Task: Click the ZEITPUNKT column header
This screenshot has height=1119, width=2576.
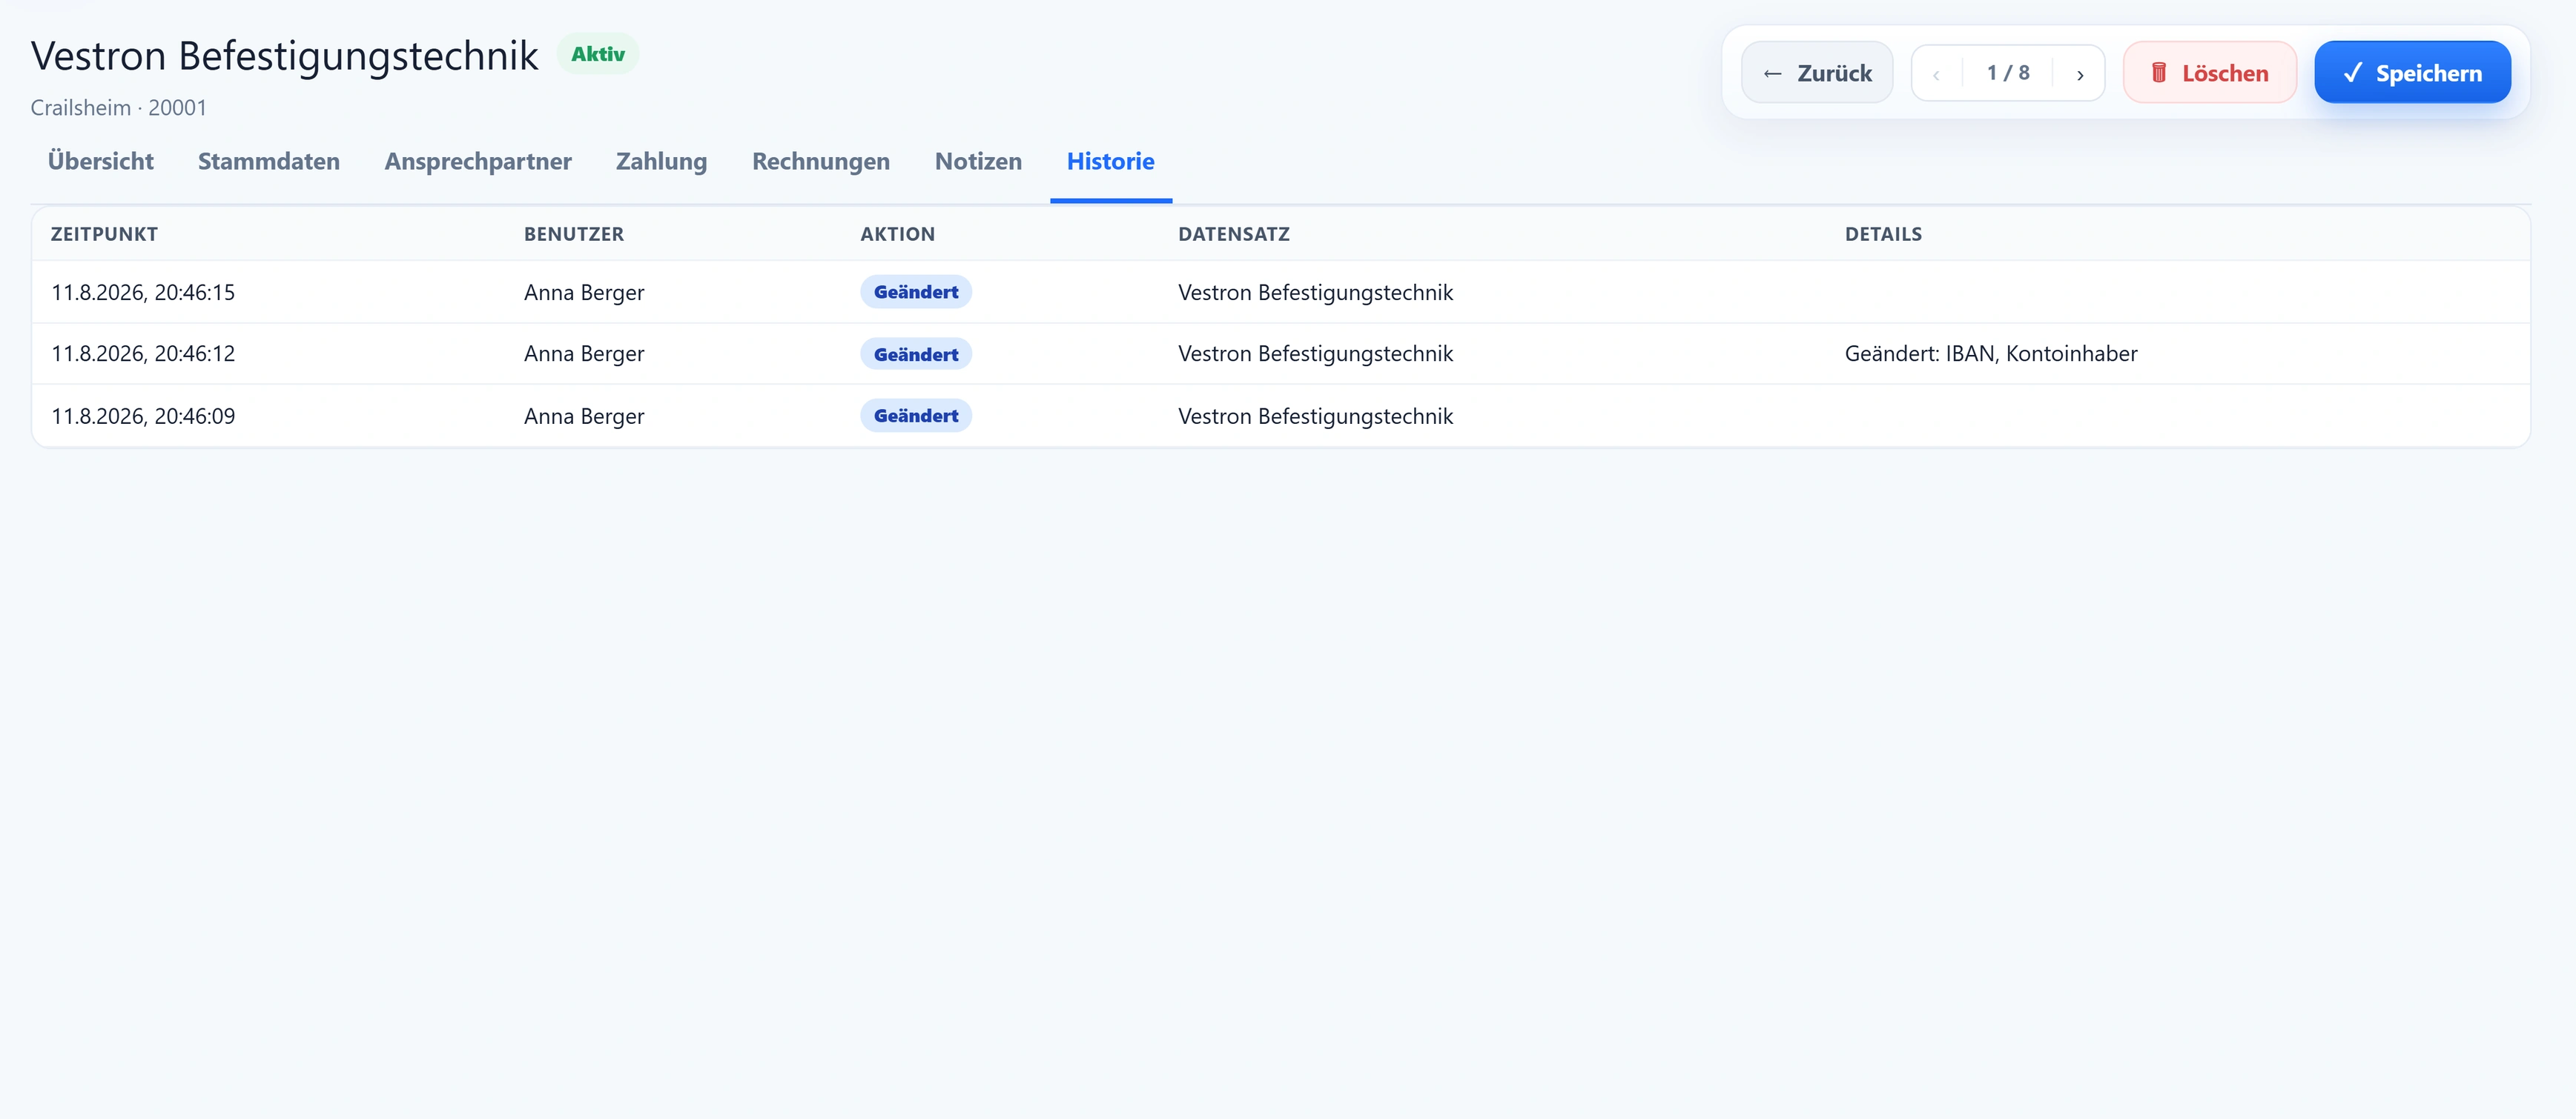Action: (104, 235)
